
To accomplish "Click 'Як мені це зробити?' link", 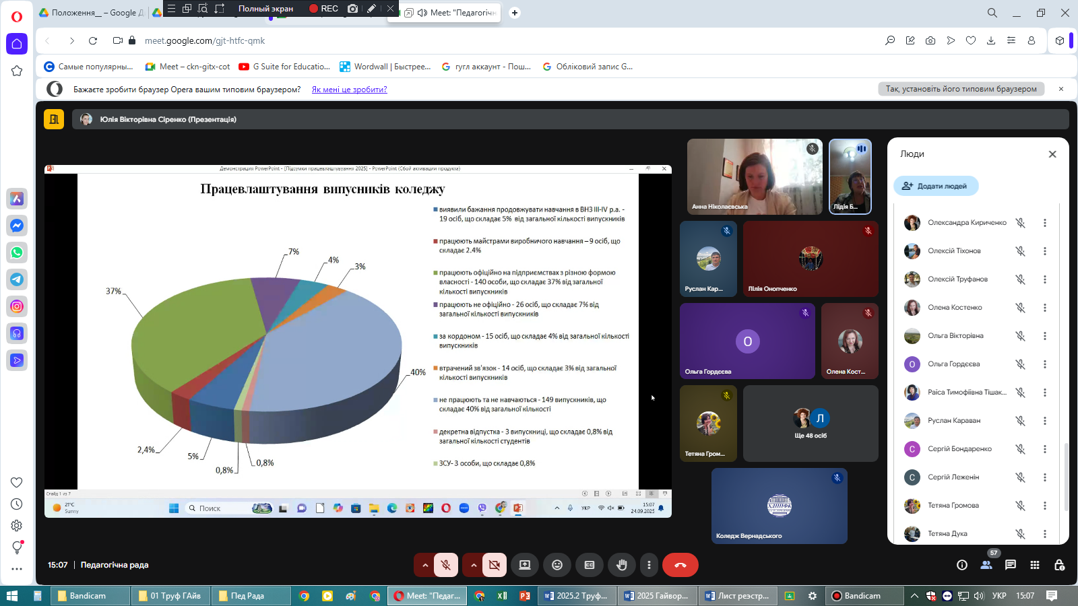I will point(349,90).
